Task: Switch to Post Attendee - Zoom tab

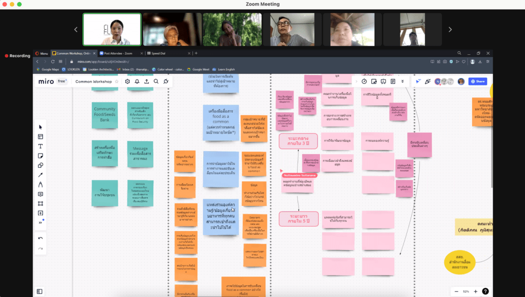Action: pos(118,53)
